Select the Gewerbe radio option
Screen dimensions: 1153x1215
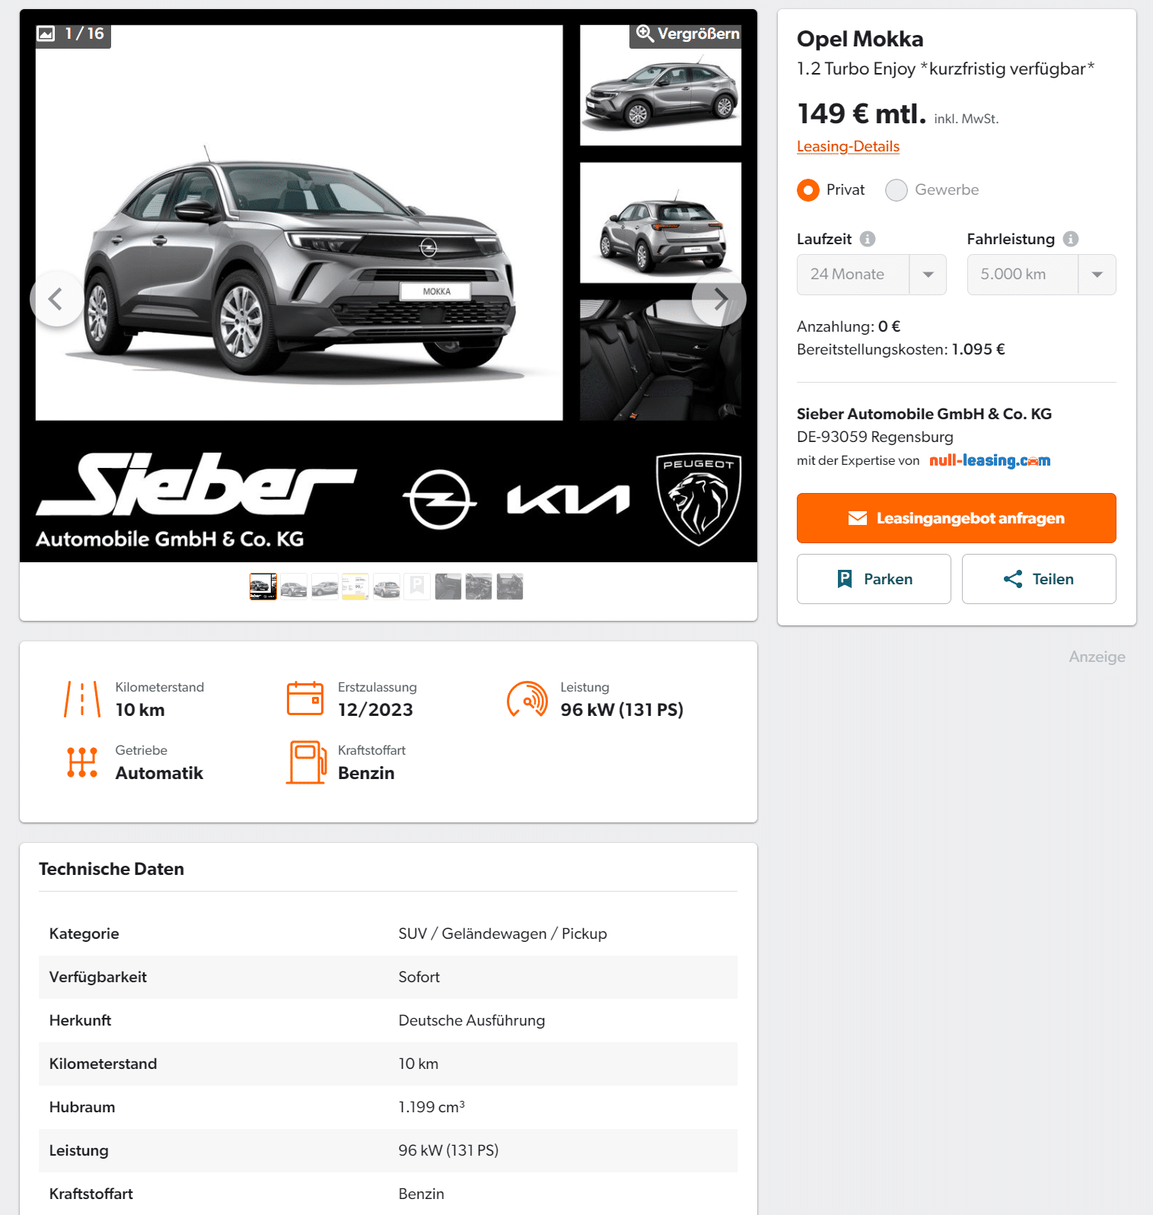coord(897,190)
